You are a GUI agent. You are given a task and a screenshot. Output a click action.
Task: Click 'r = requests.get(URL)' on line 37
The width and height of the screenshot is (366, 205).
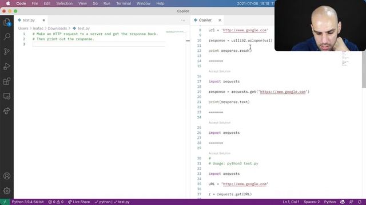(230, 194)
